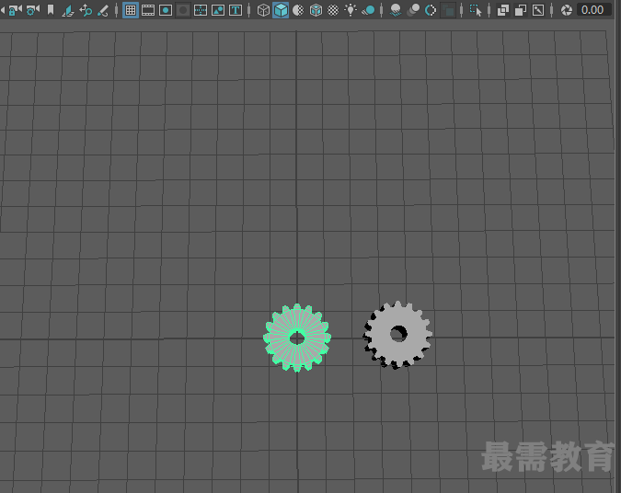This screenshot has height=493, width=621.
Task: Click the Isolate Select icon
Action: (476, 10)
